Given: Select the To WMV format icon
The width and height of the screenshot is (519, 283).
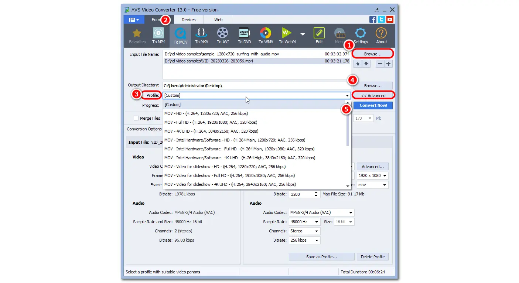Looking at the screenshot, I should (x=266, y=36).
